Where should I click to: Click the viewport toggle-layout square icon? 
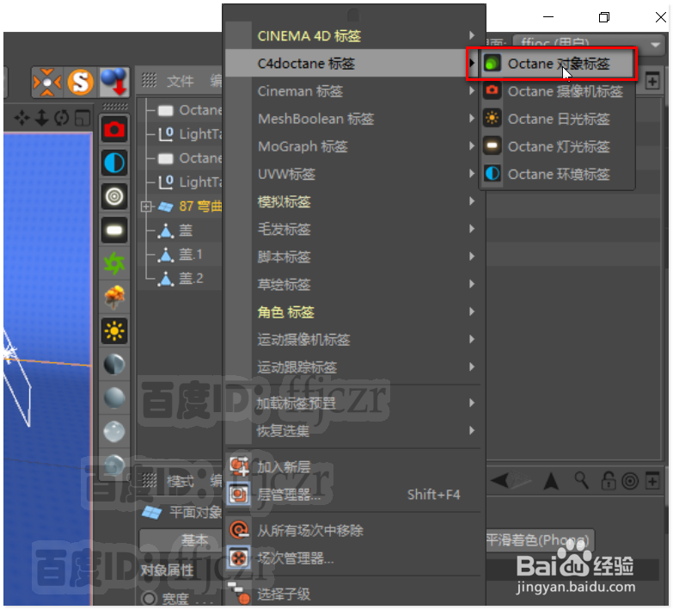coord(82,118)
